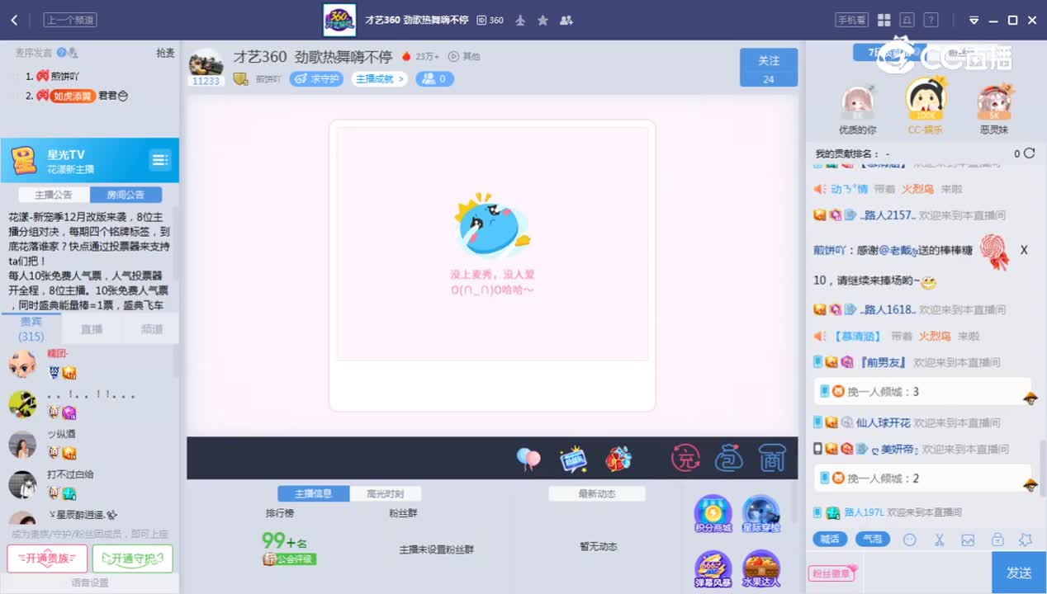Click 抢麦 in the mic queue
This screenshot has height=594, width=1047.
pos(165,53)
